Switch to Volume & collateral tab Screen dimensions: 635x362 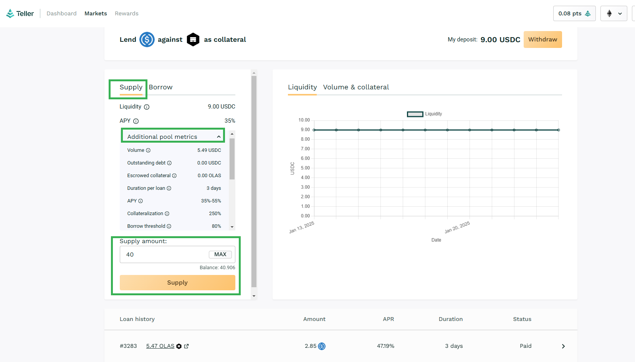pos(356,87)
